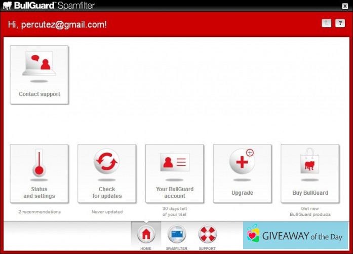Click the Status and settings thermometer icon

coord(39,163)
